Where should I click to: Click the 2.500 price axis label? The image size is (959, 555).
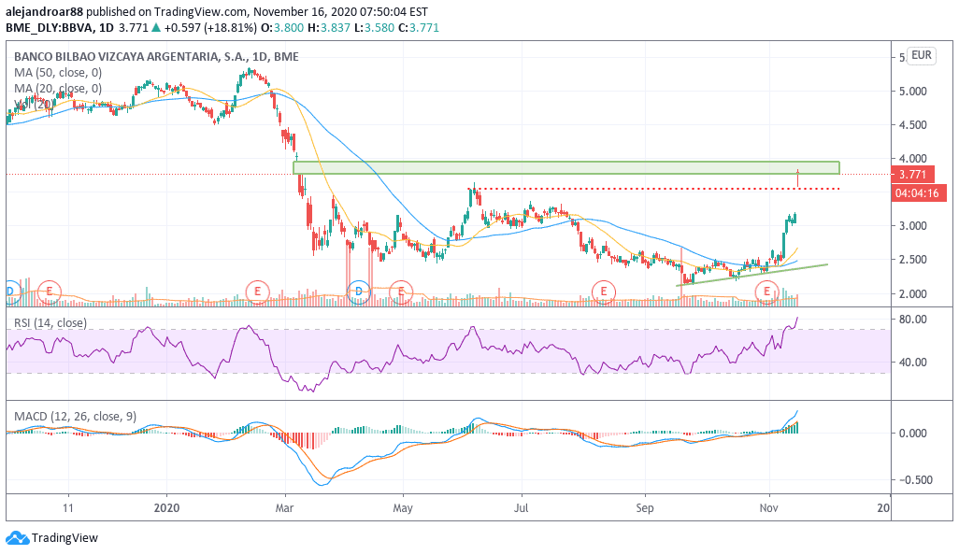[x=913, y=260]
